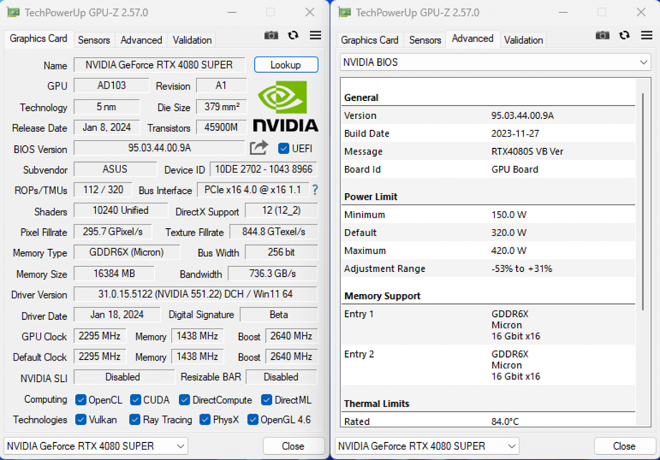
Task: Close right GPU-Z window with X
Action: click(x=641, y=12)
